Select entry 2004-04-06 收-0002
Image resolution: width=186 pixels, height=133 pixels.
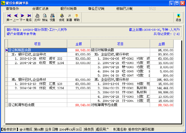[x=120, y=58]
